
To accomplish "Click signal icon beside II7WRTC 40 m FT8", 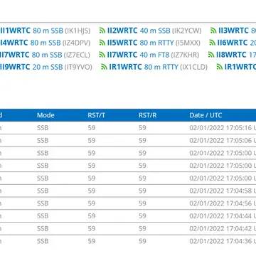I will (102, 55).
